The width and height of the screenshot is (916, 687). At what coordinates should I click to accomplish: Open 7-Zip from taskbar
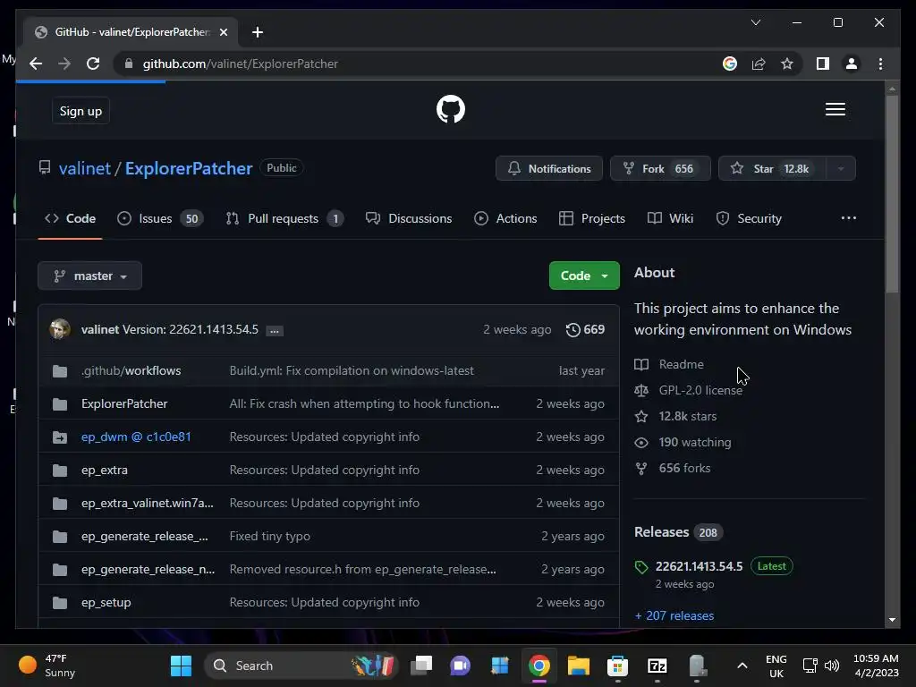click(657, 666)
